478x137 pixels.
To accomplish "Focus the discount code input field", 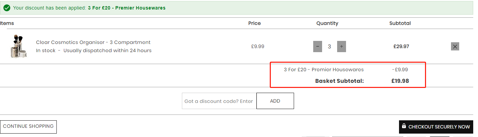I will point(219,101).
